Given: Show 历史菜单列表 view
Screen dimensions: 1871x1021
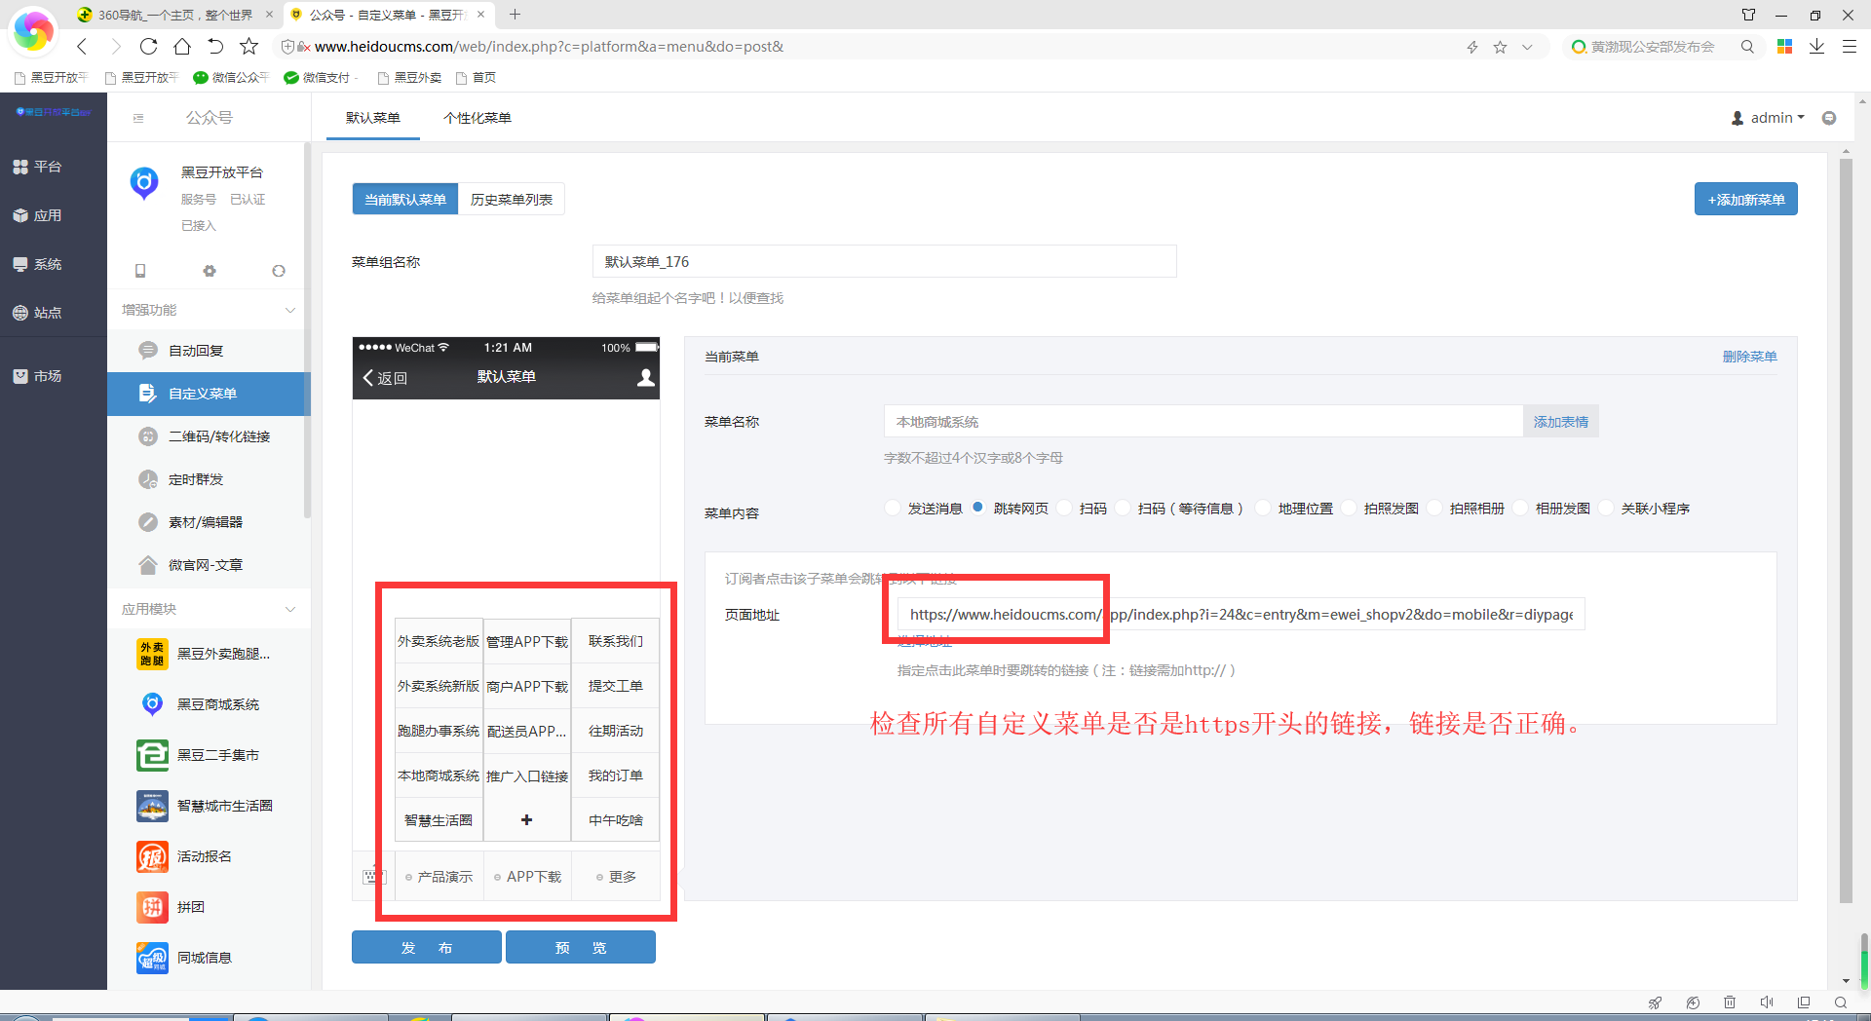Looking at the screenshot, I should click(512, 199).
